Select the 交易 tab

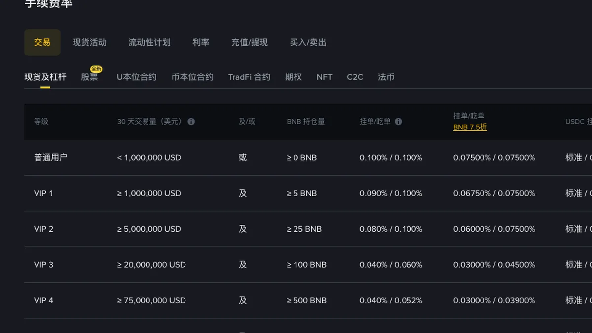pyautogui.click(x=42, y=42)
